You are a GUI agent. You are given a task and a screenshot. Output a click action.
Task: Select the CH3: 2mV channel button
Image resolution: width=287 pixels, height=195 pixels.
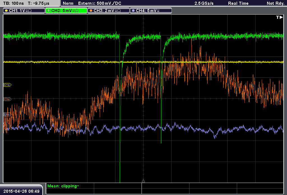[x=108, y=11]
